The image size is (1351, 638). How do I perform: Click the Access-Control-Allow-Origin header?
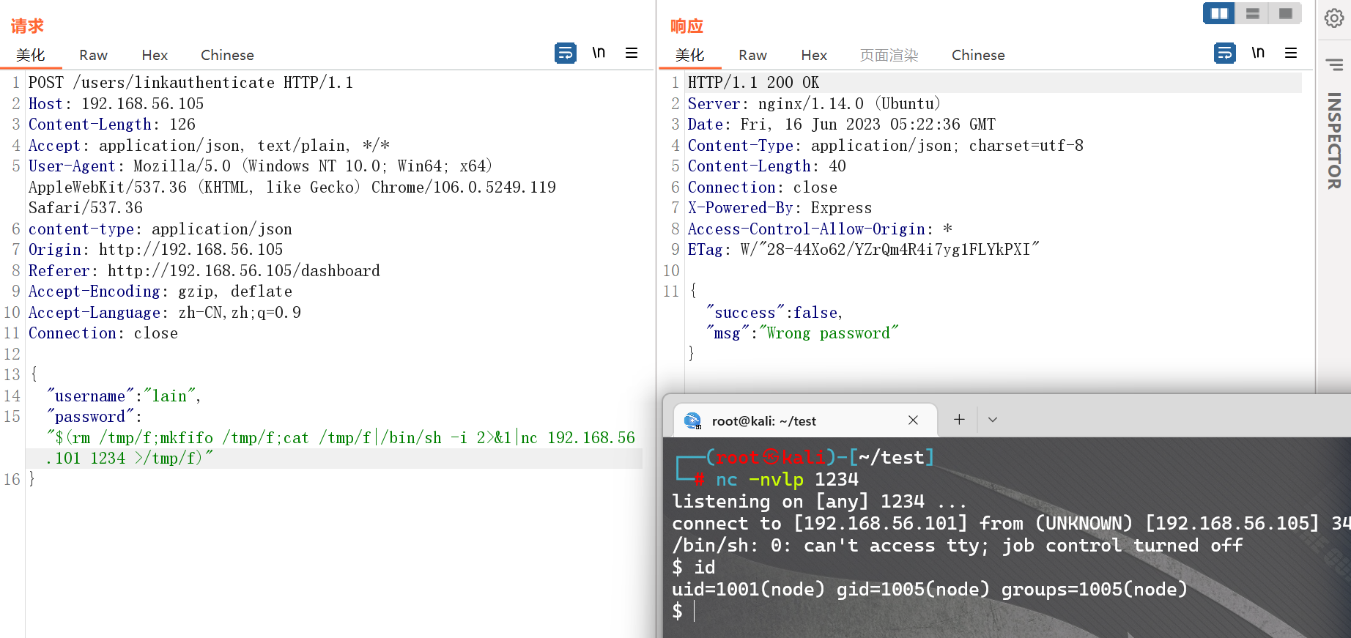[x=820, y=229]
